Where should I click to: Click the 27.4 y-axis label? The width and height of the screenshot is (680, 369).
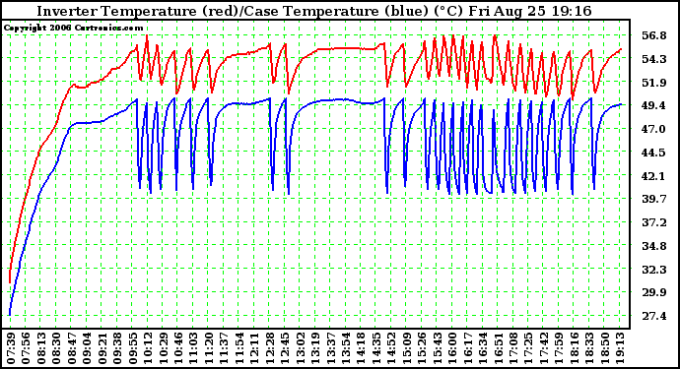tap(654, 316)
